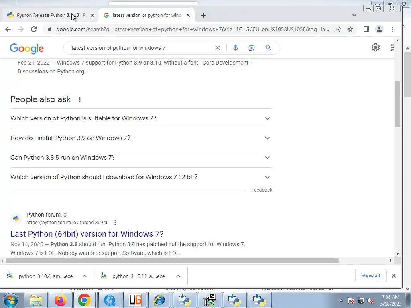This screenshot has width=411, height=308.
Task: Open Python-forum.io result options menu
Action: (115, 223)
